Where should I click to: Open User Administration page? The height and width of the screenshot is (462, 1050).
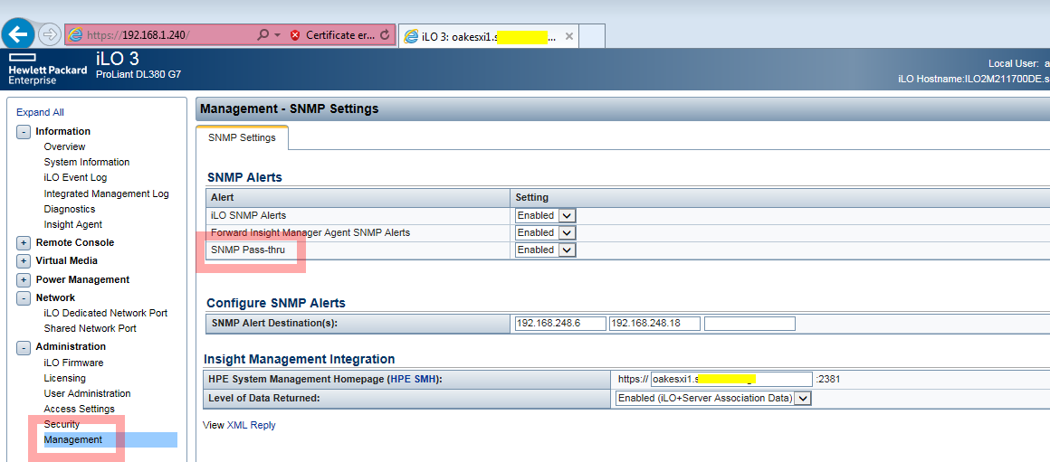[87, 393]
